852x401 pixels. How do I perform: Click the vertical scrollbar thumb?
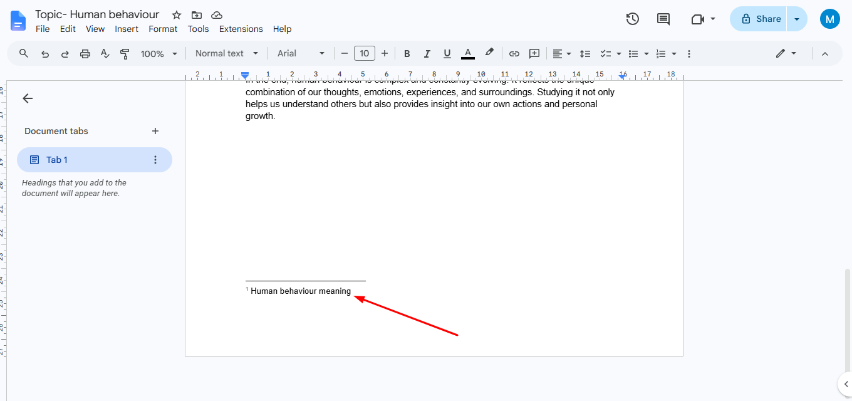(848, 320)
